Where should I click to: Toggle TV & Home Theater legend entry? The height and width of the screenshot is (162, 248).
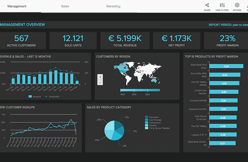tap(147, 128)
